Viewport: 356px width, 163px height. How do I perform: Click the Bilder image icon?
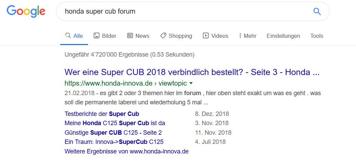[97, 35]
